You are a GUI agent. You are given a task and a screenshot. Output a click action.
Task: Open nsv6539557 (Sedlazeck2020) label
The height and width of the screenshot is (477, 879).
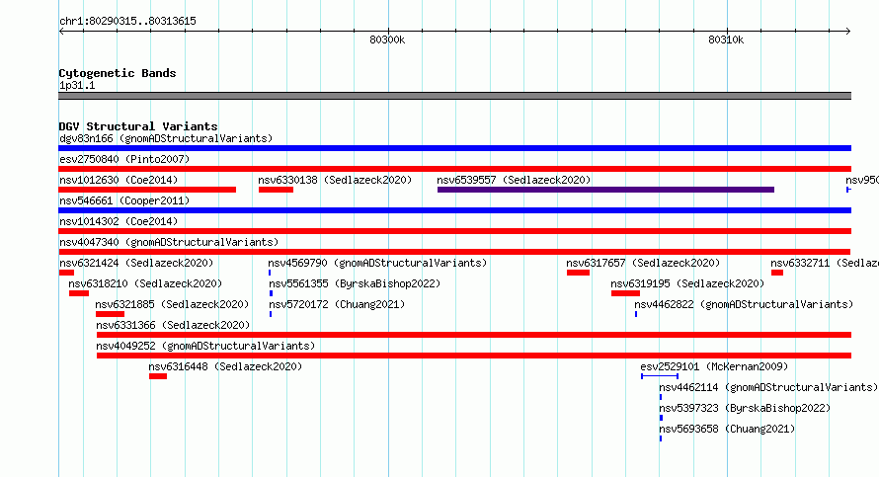[x=514, y=180]
